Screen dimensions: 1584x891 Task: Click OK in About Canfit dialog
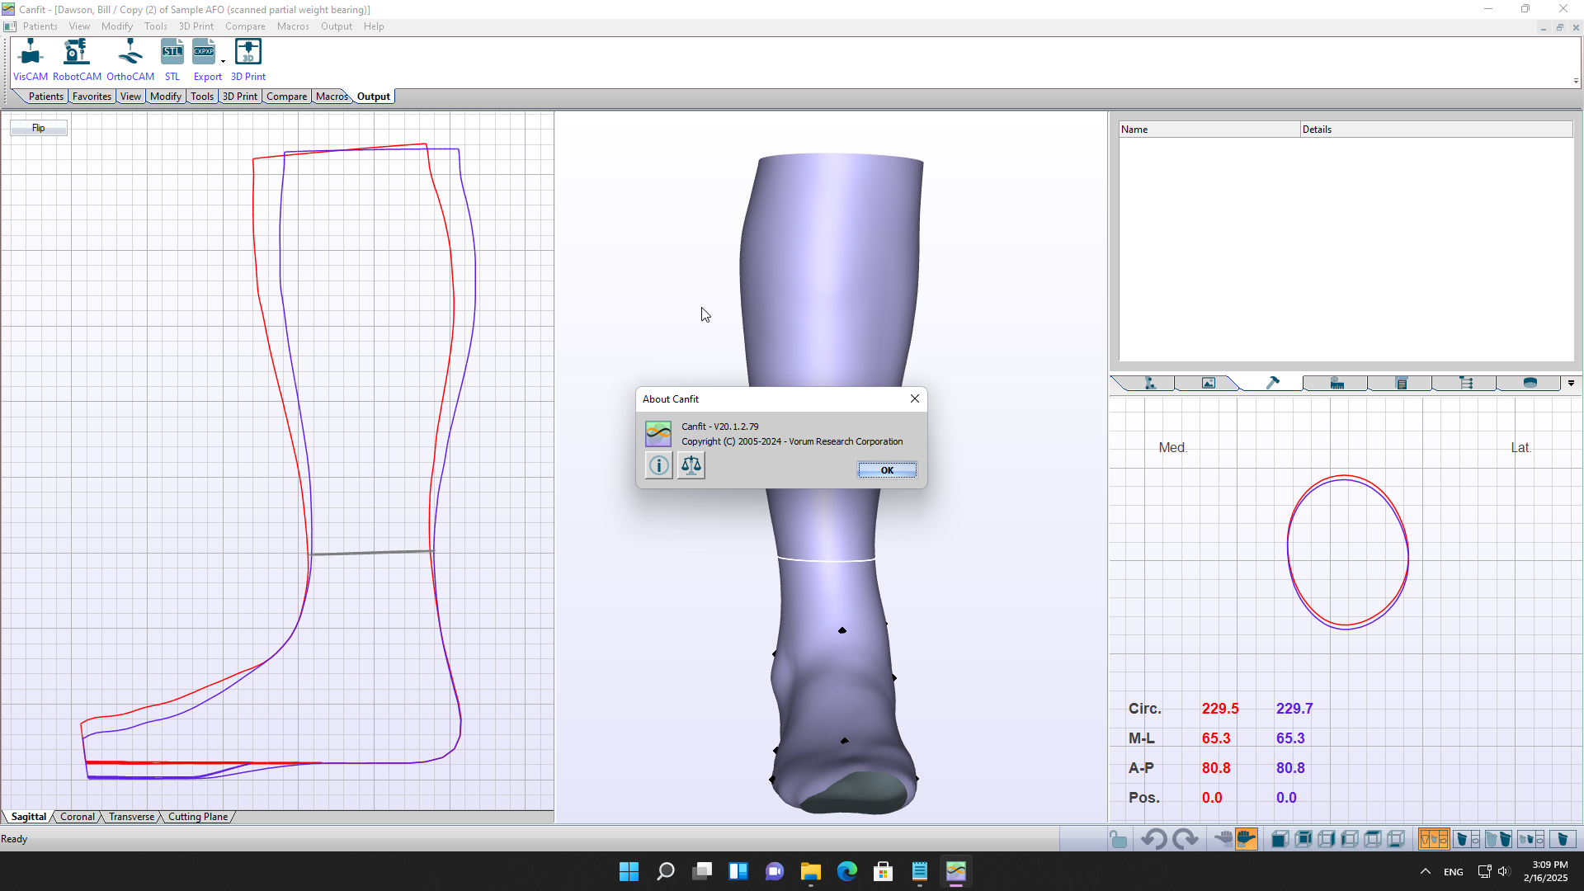[887, 470]
